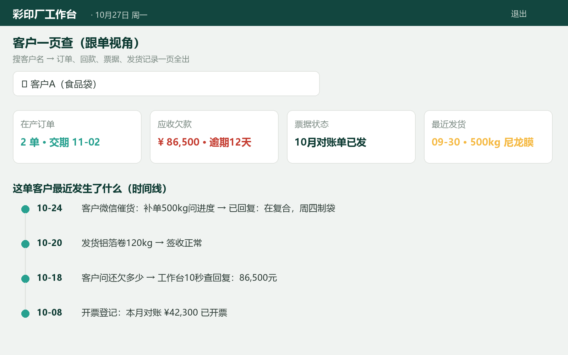Click the date label 10-18
The image size is (568, 355).
[50, 278]
